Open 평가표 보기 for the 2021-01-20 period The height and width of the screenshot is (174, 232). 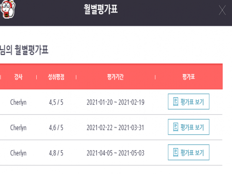coord(189,102)
